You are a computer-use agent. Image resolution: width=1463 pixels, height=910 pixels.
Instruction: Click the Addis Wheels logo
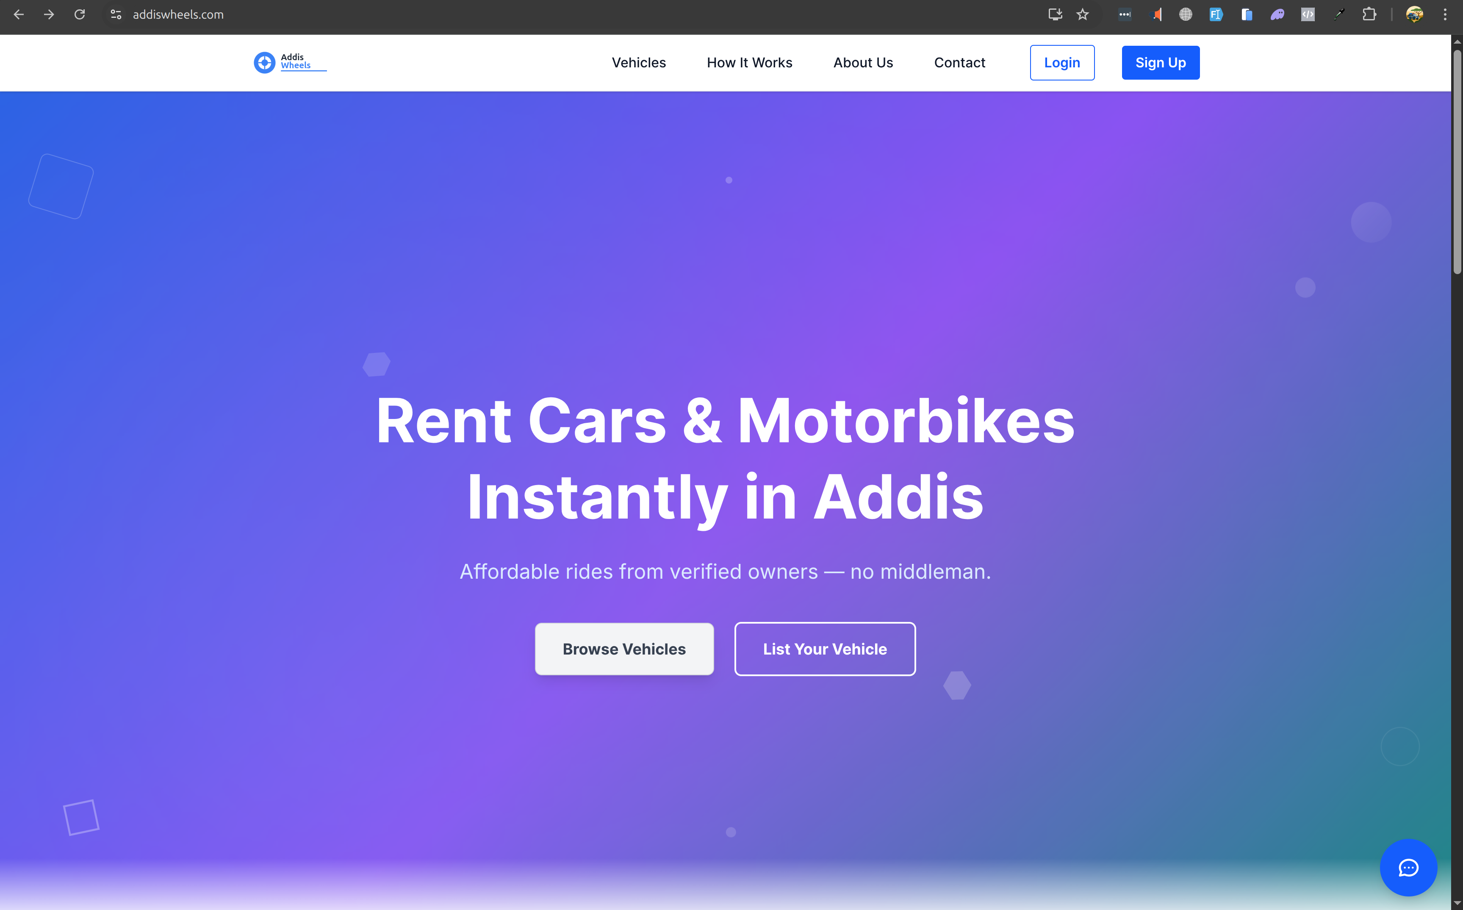coord(290,62)
